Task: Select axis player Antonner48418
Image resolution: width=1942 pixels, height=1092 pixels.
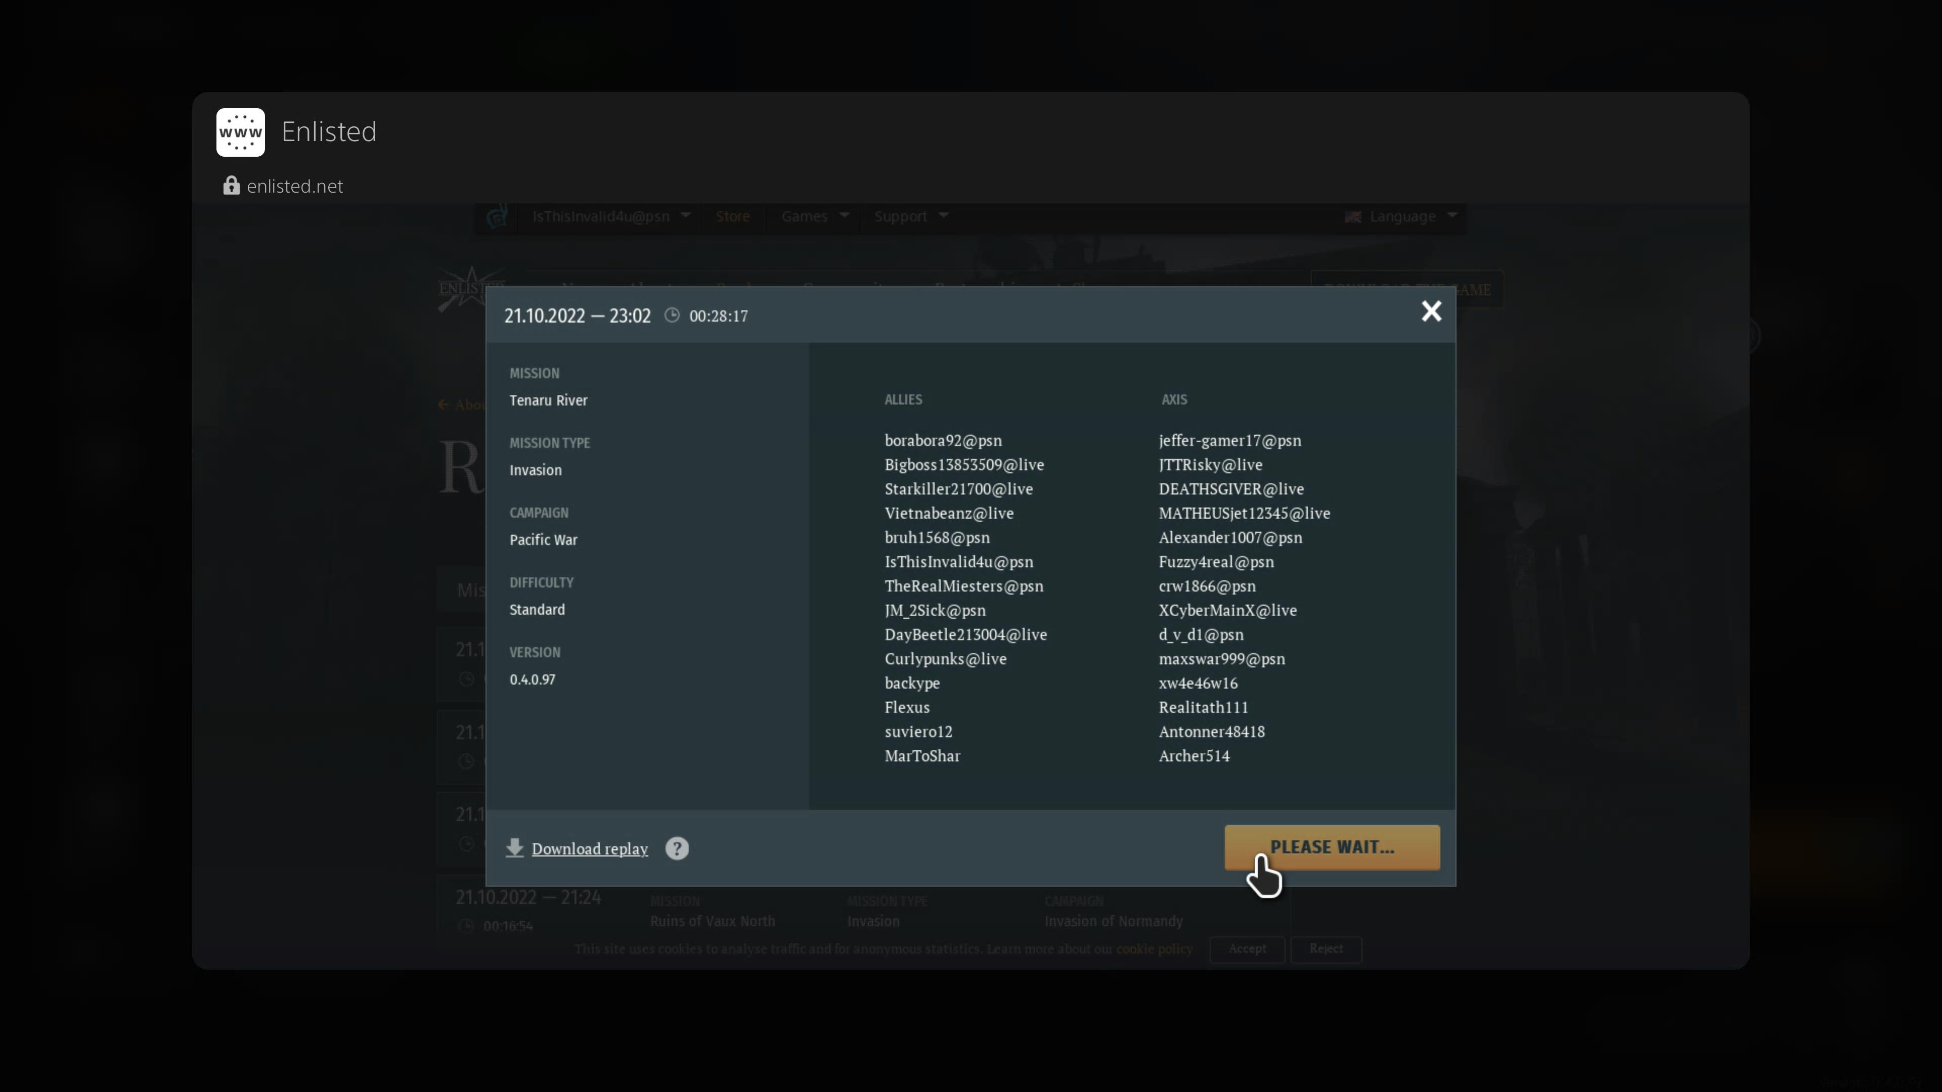Action: [1212, 731]
